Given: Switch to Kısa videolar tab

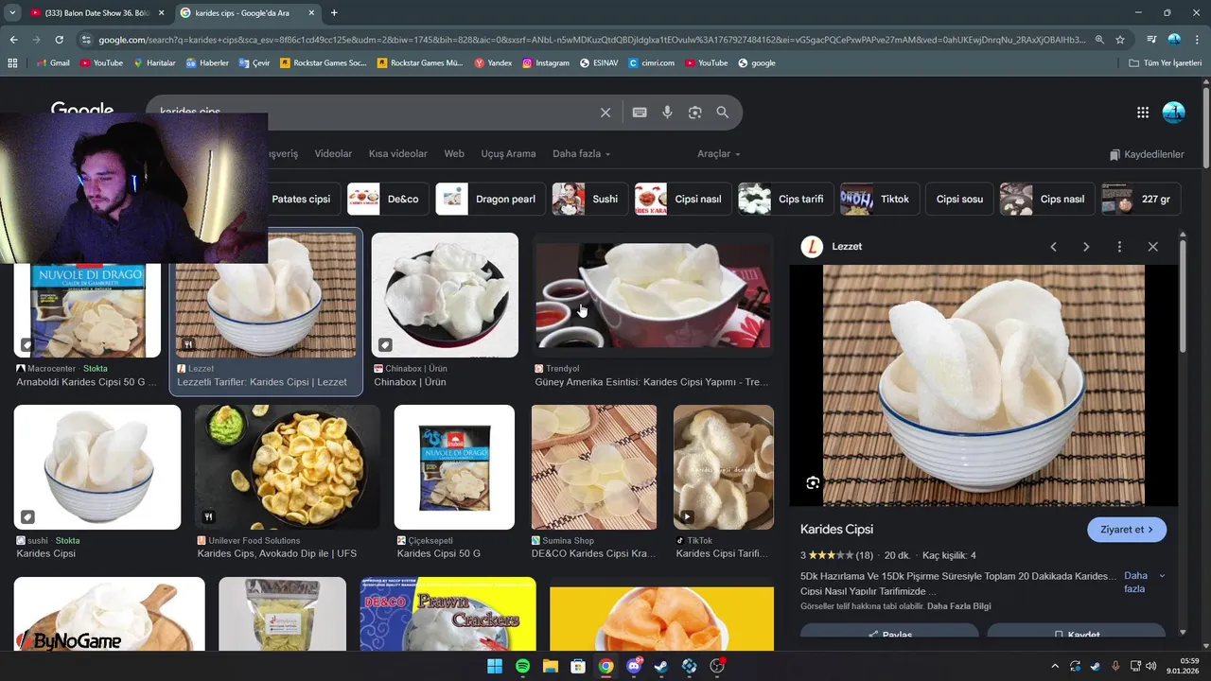Looking at the screenshot, I should click(x=397, y=154).
